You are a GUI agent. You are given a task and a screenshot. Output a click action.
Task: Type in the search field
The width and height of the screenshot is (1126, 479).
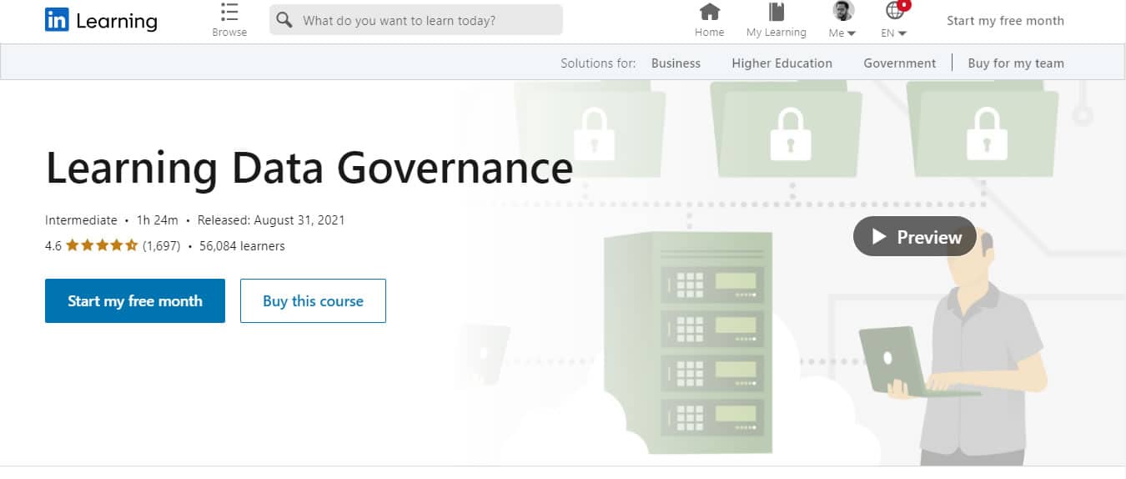tap(425, 20)
